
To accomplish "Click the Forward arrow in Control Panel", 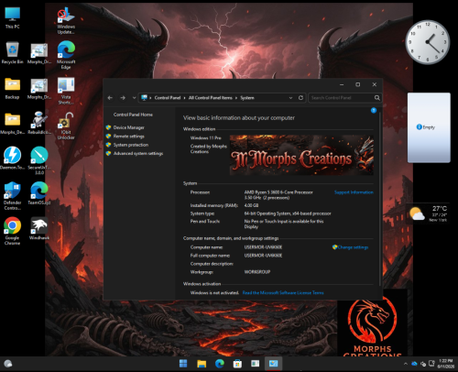I will [123, 98].
